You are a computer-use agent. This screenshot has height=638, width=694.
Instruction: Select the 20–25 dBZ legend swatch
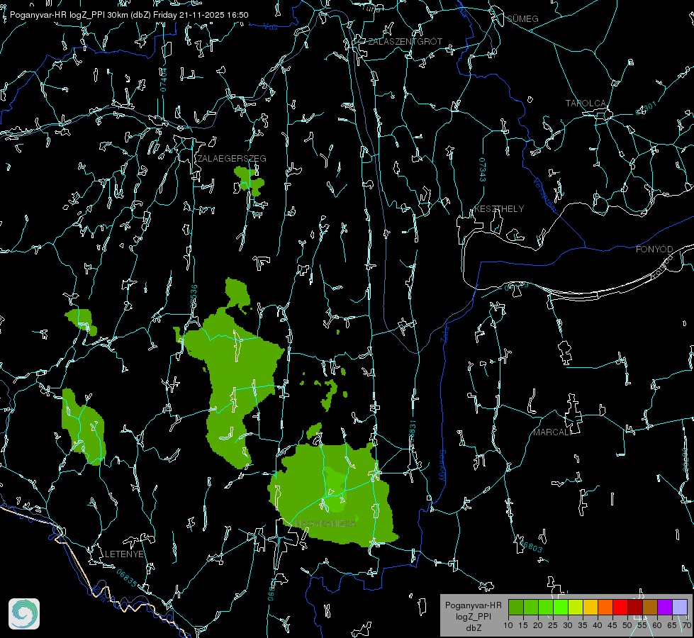pyautogui.click(x=546, y=607)
